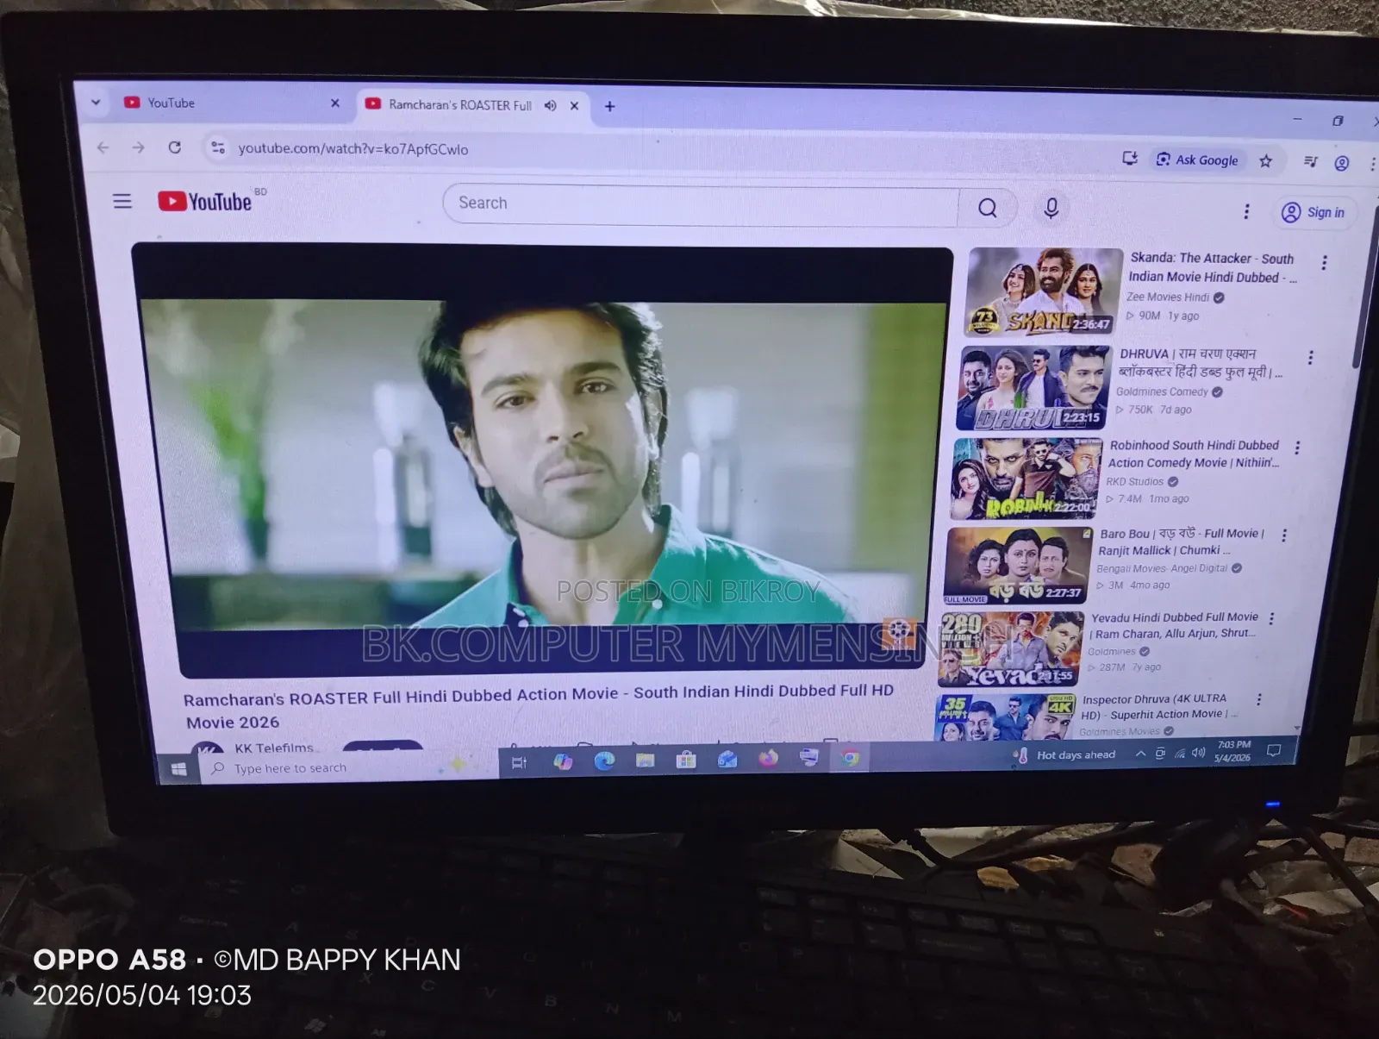Open options for Inspector Dhruva video
Image resolution: width=1379 pixels, height=1039 pixels.
coord(1259,699)
